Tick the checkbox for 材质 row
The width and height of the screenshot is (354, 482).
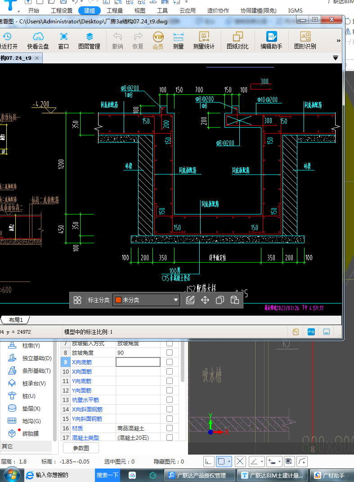pos(170,428)
